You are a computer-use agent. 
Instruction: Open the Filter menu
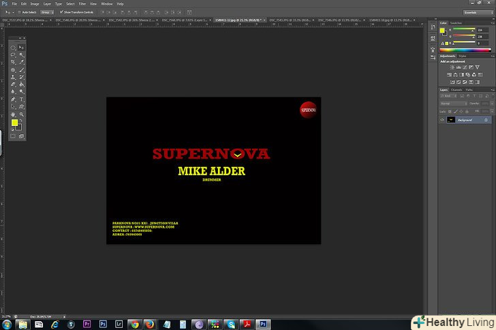click(82, 3)
